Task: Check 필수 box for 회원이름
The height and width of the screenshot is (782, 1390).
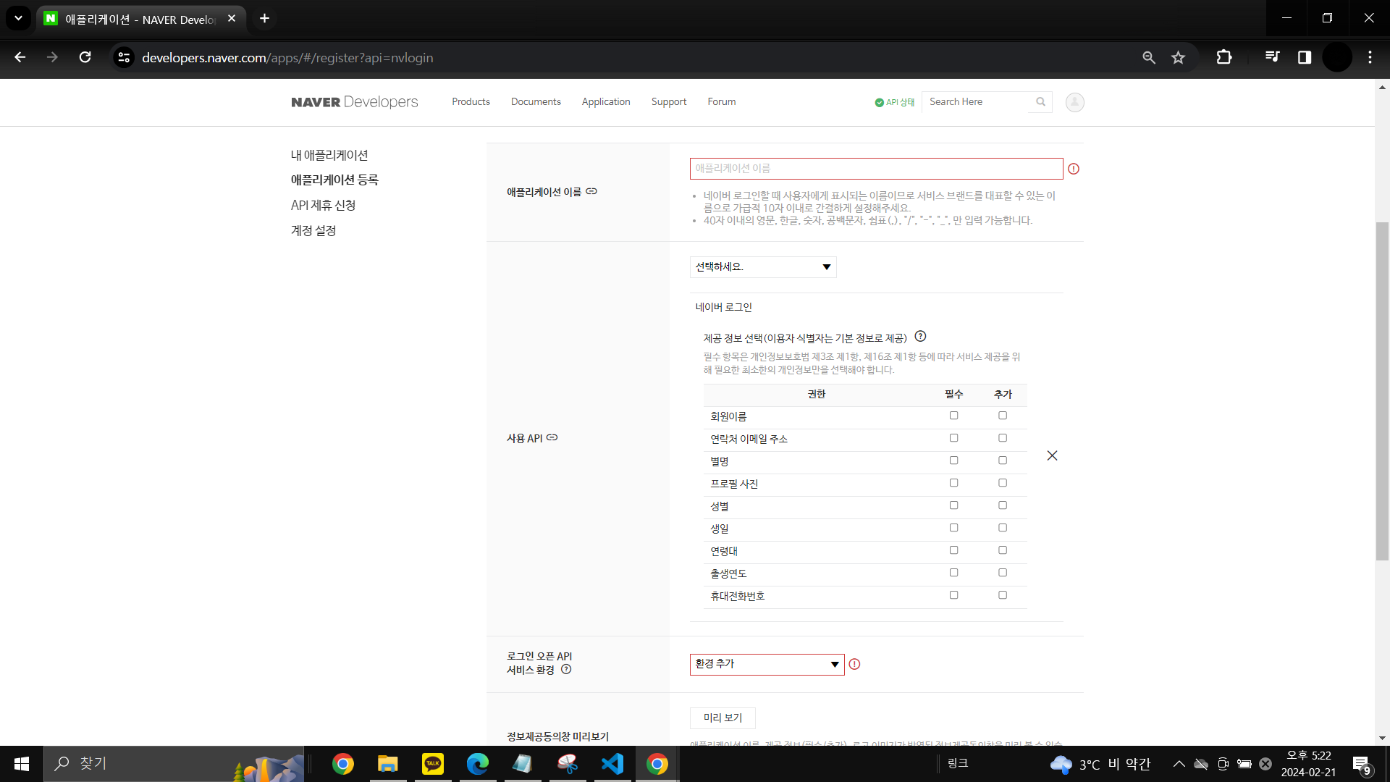Action: tap(953, 416)
